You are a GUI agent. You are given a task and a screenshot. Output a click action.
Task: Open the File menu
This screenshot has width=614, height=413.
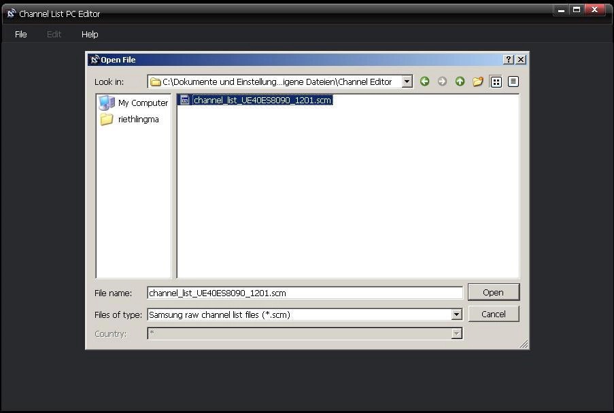click(21, 34)
